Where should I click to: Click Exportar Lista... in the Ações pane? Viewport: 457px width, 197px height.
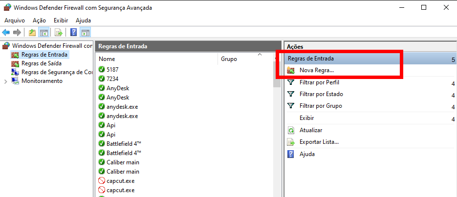(x=319, y=142)
